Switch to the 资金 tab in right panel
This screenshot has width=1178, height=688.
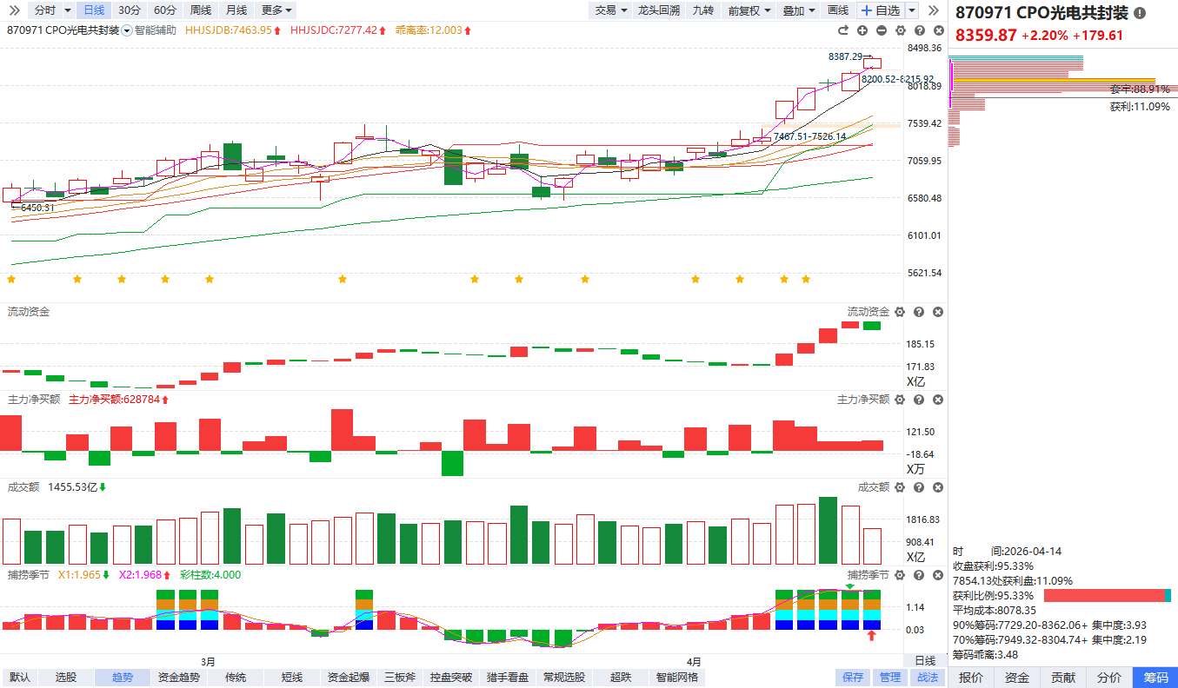(1016, 678)
